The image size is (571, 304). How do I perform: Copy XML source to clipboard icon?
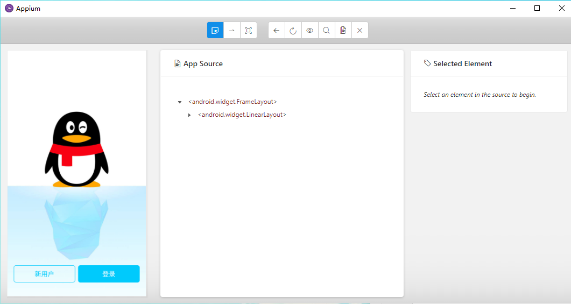[343, 30]
